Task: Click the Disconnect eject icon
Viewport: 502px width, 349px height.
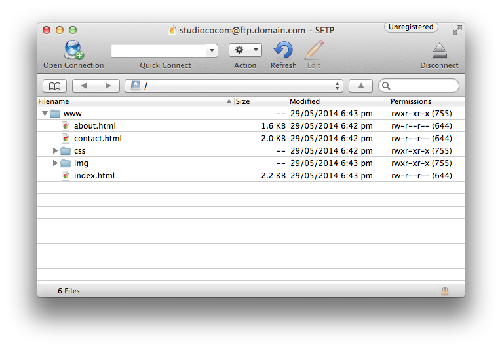Action: click(439, 50)
